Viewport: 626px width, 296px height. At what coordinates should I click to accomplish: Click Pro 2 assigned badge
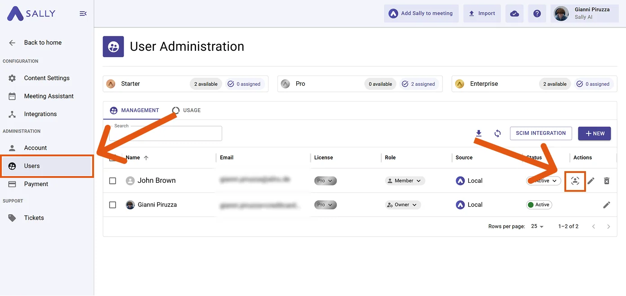click(x=419, y=84)
